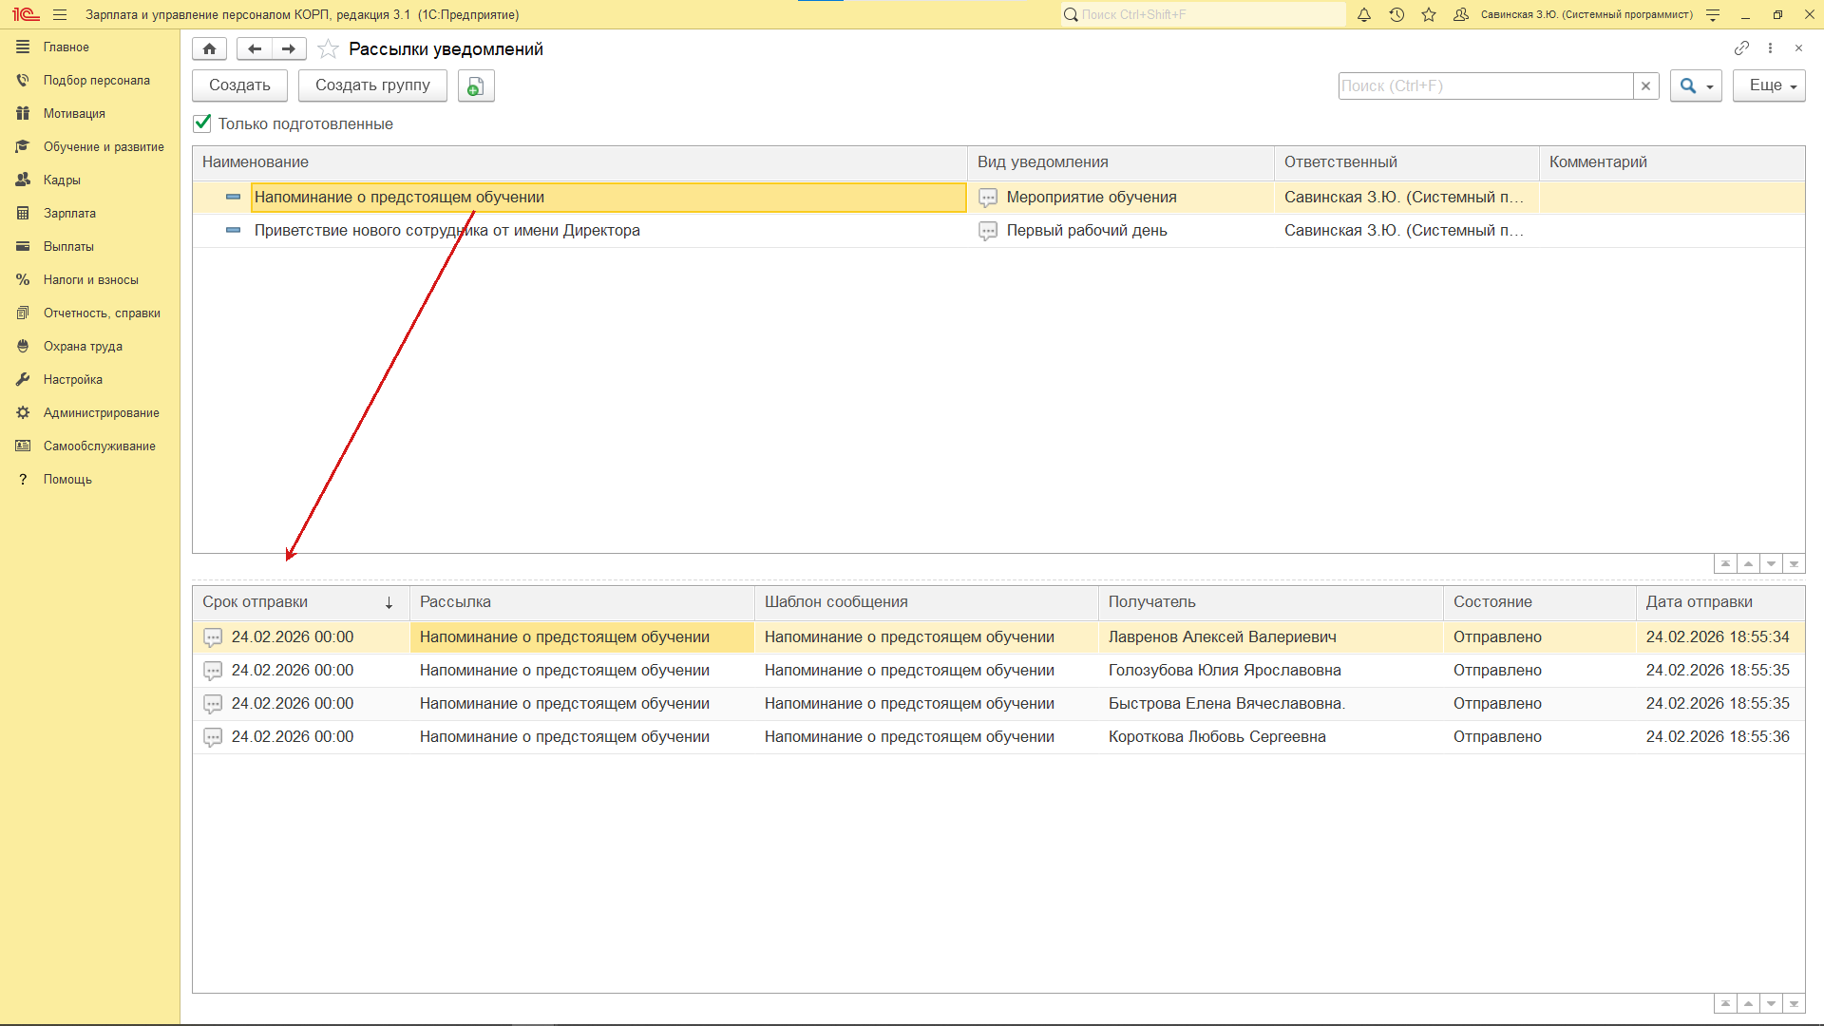The image size is (1824, 1026).
Task: Expand the search magnifier dropdown
Action: [1696, 85]
